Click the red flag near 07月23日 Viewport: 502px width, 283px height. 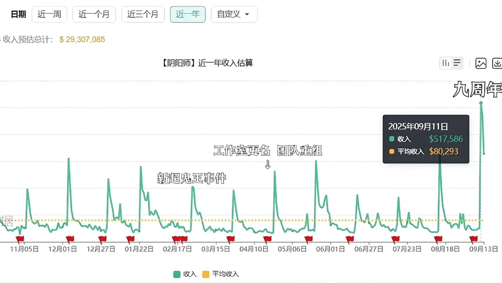click(395, 239)
